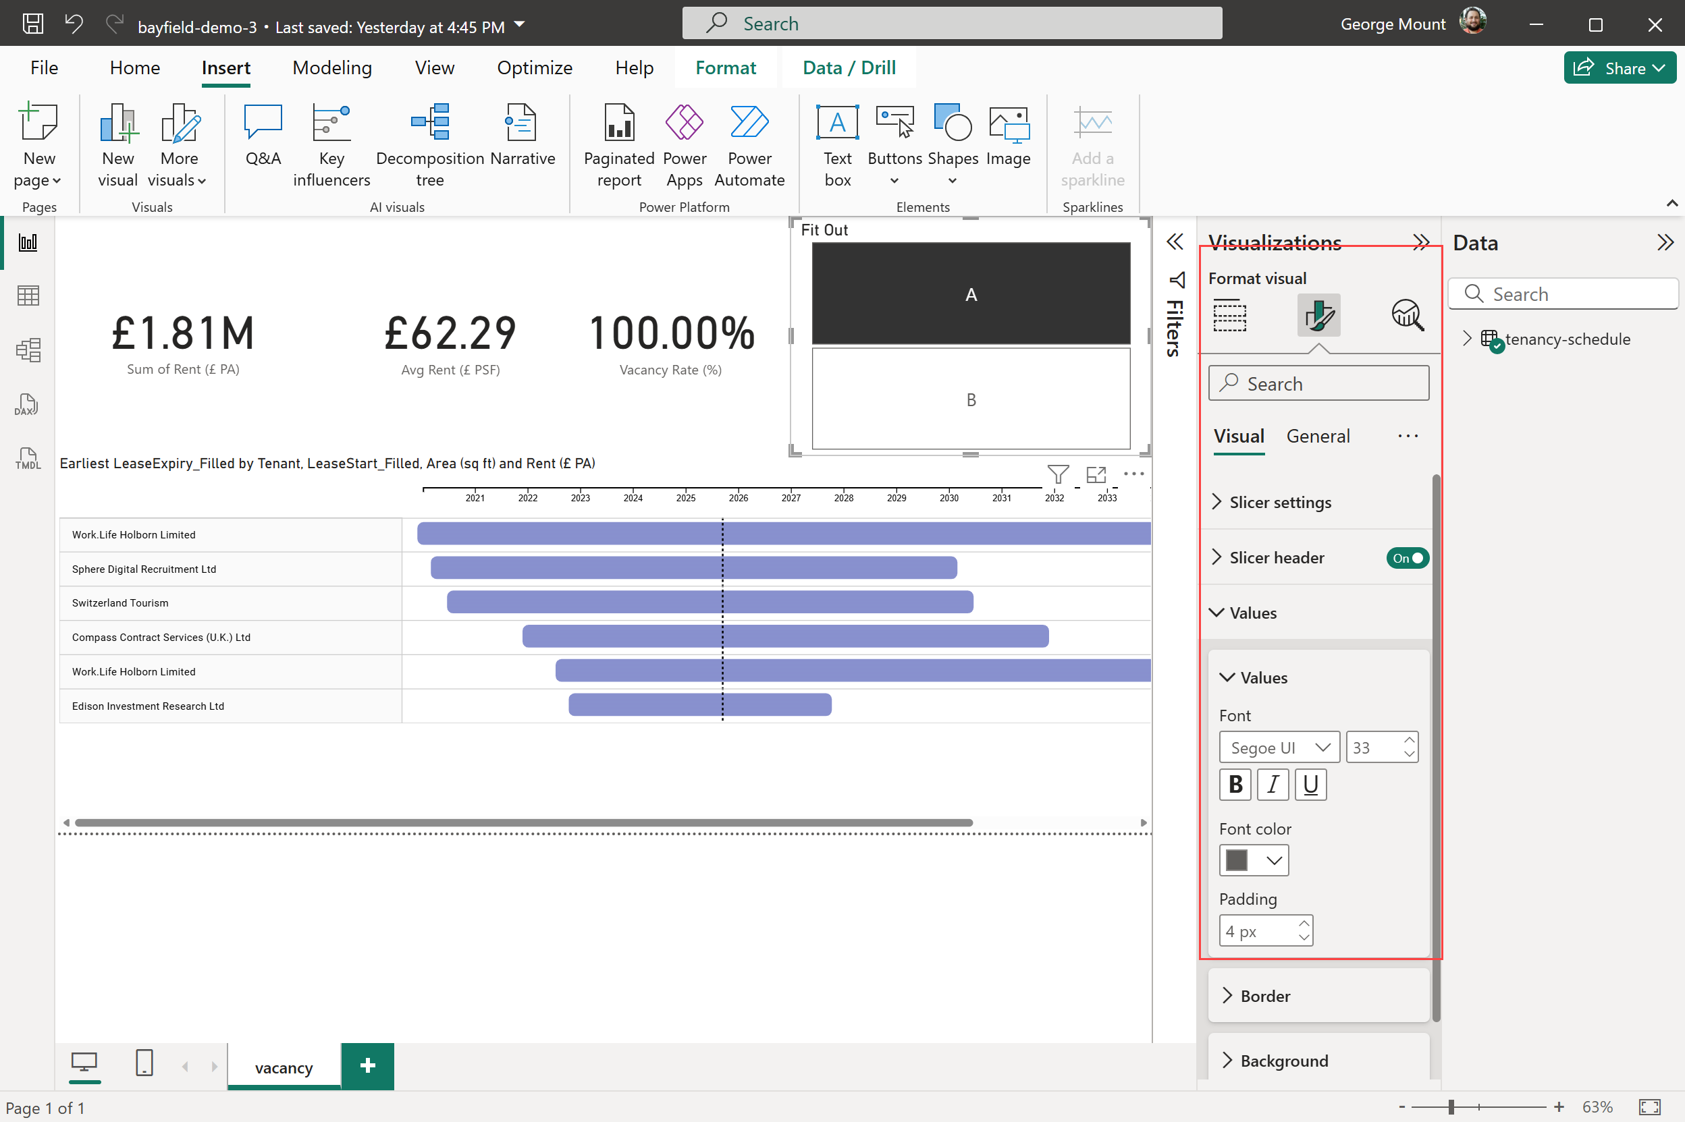Click the Share button
Screen dimensions: 1685x1122
tap(1618, 68)
